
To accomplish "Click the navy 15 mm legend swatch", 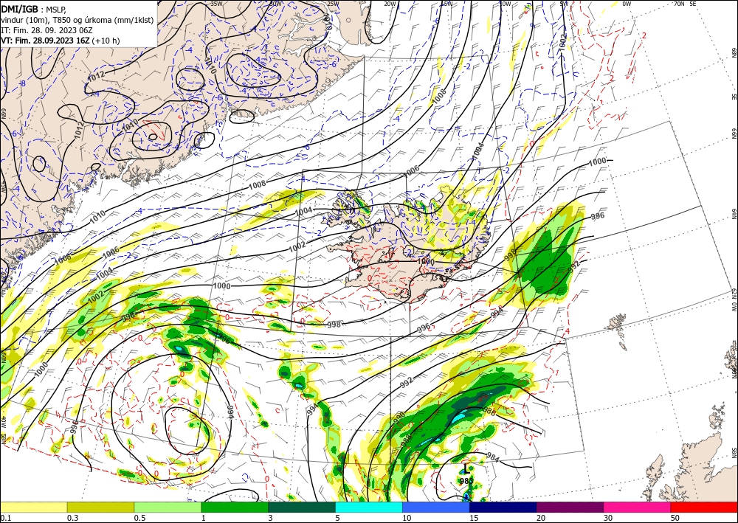I will pyautogui.click(x=503, y=507).
